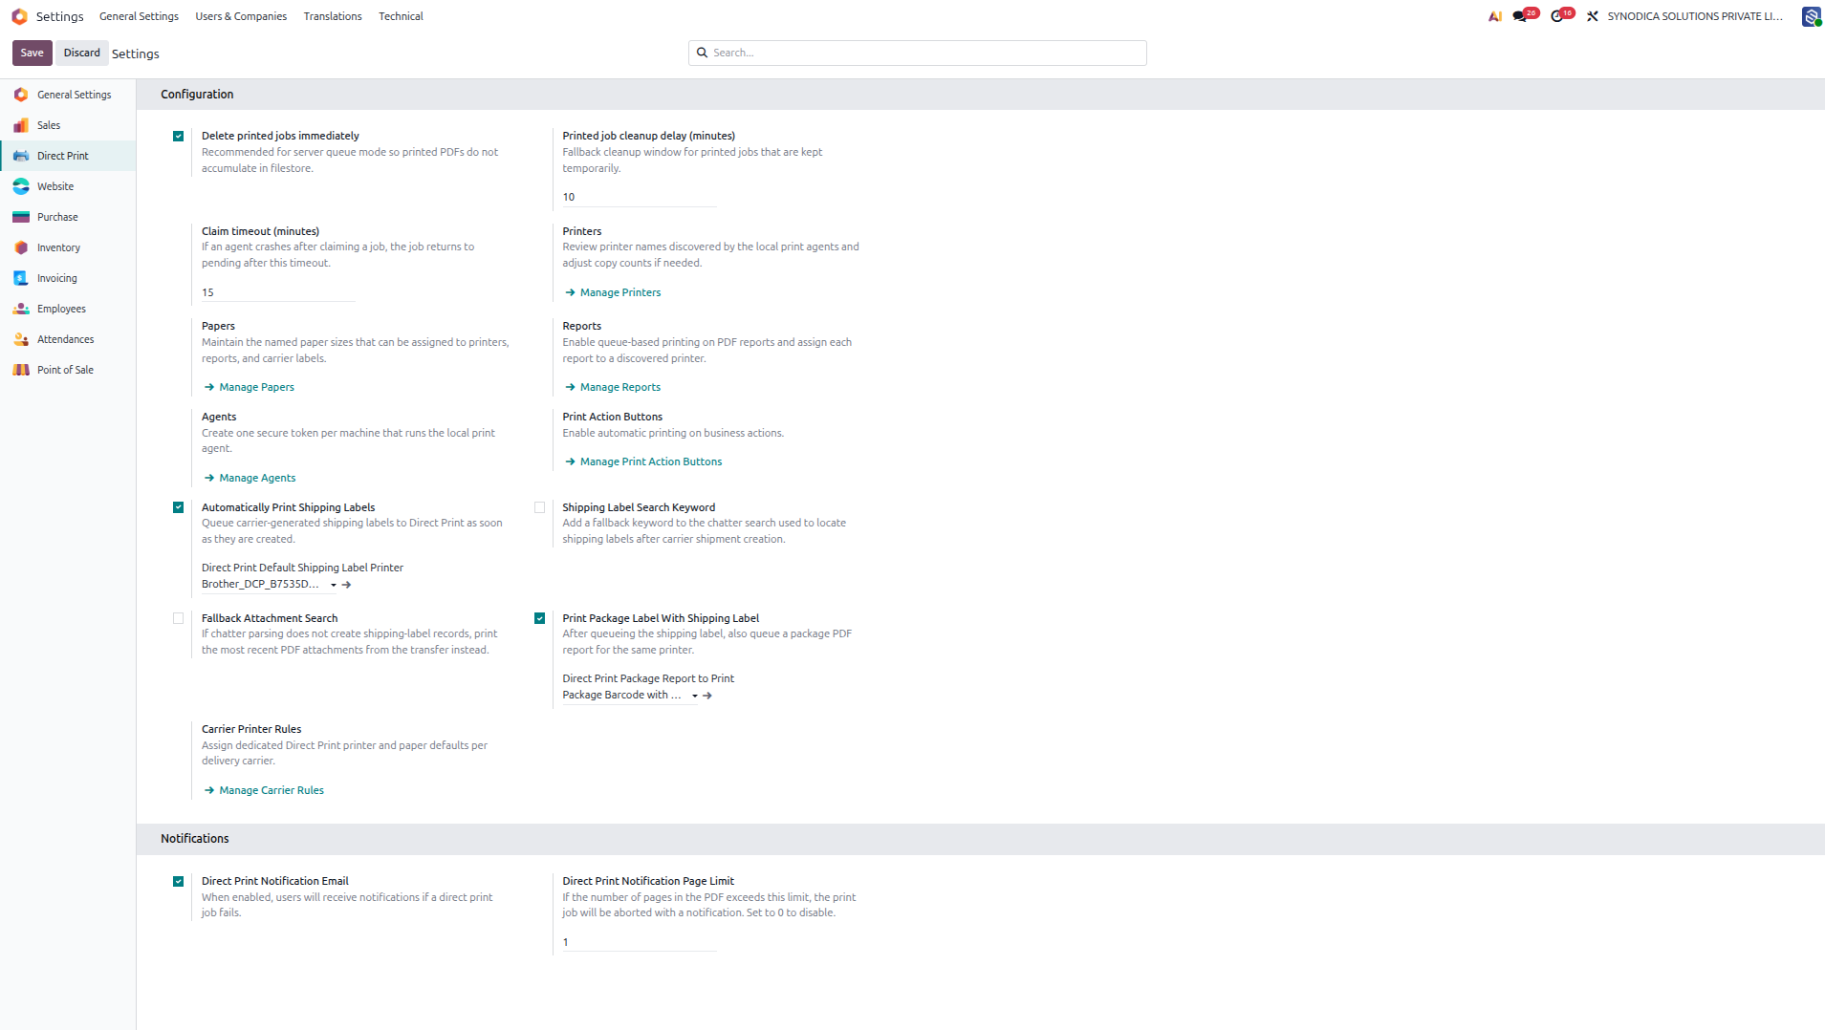Click the settings Search field

click(917, 53)
